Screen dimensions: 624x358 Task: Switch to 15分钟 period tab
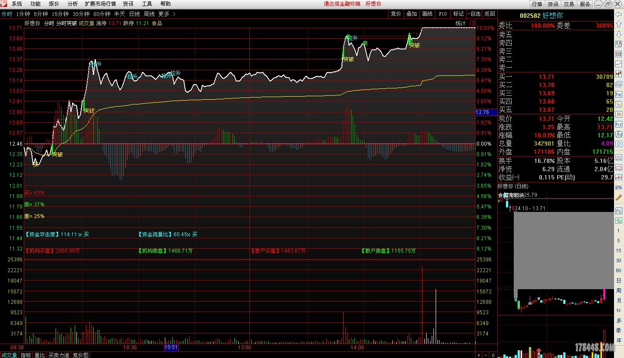(x=60, y=14)
